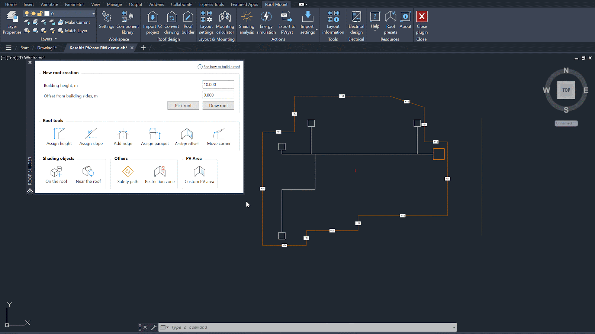Add shading object Near the roof
The image size is (595, 334).
coord(88,175)
